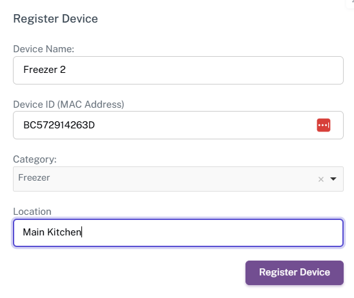Click empty area right of Main Kitchen
Viewport: 354px width, 298px height.
[x=213, y=233]
